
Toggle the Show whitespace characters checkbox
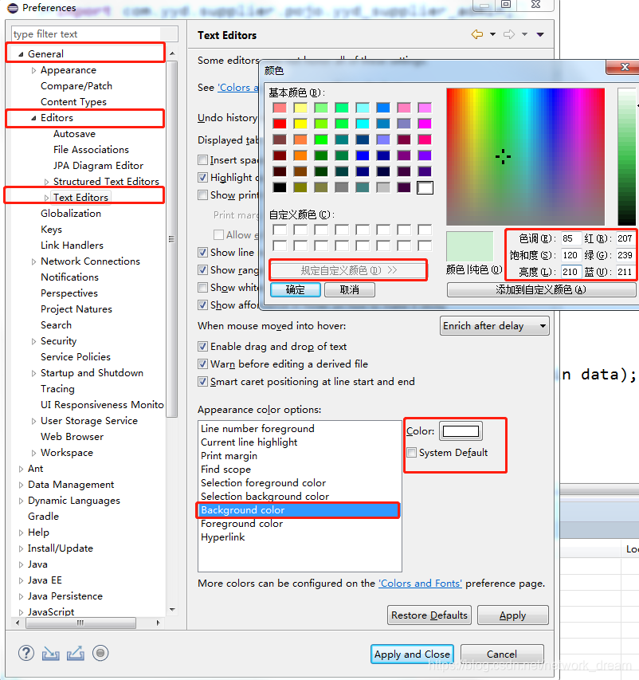click(x=202, y=288)
